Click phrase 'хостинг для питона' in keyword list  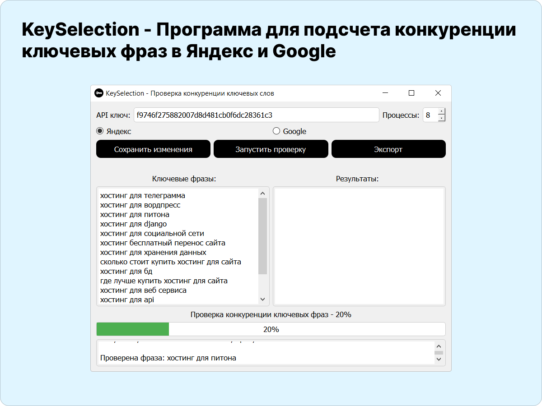pyautogui.click(x=135, y=215)
